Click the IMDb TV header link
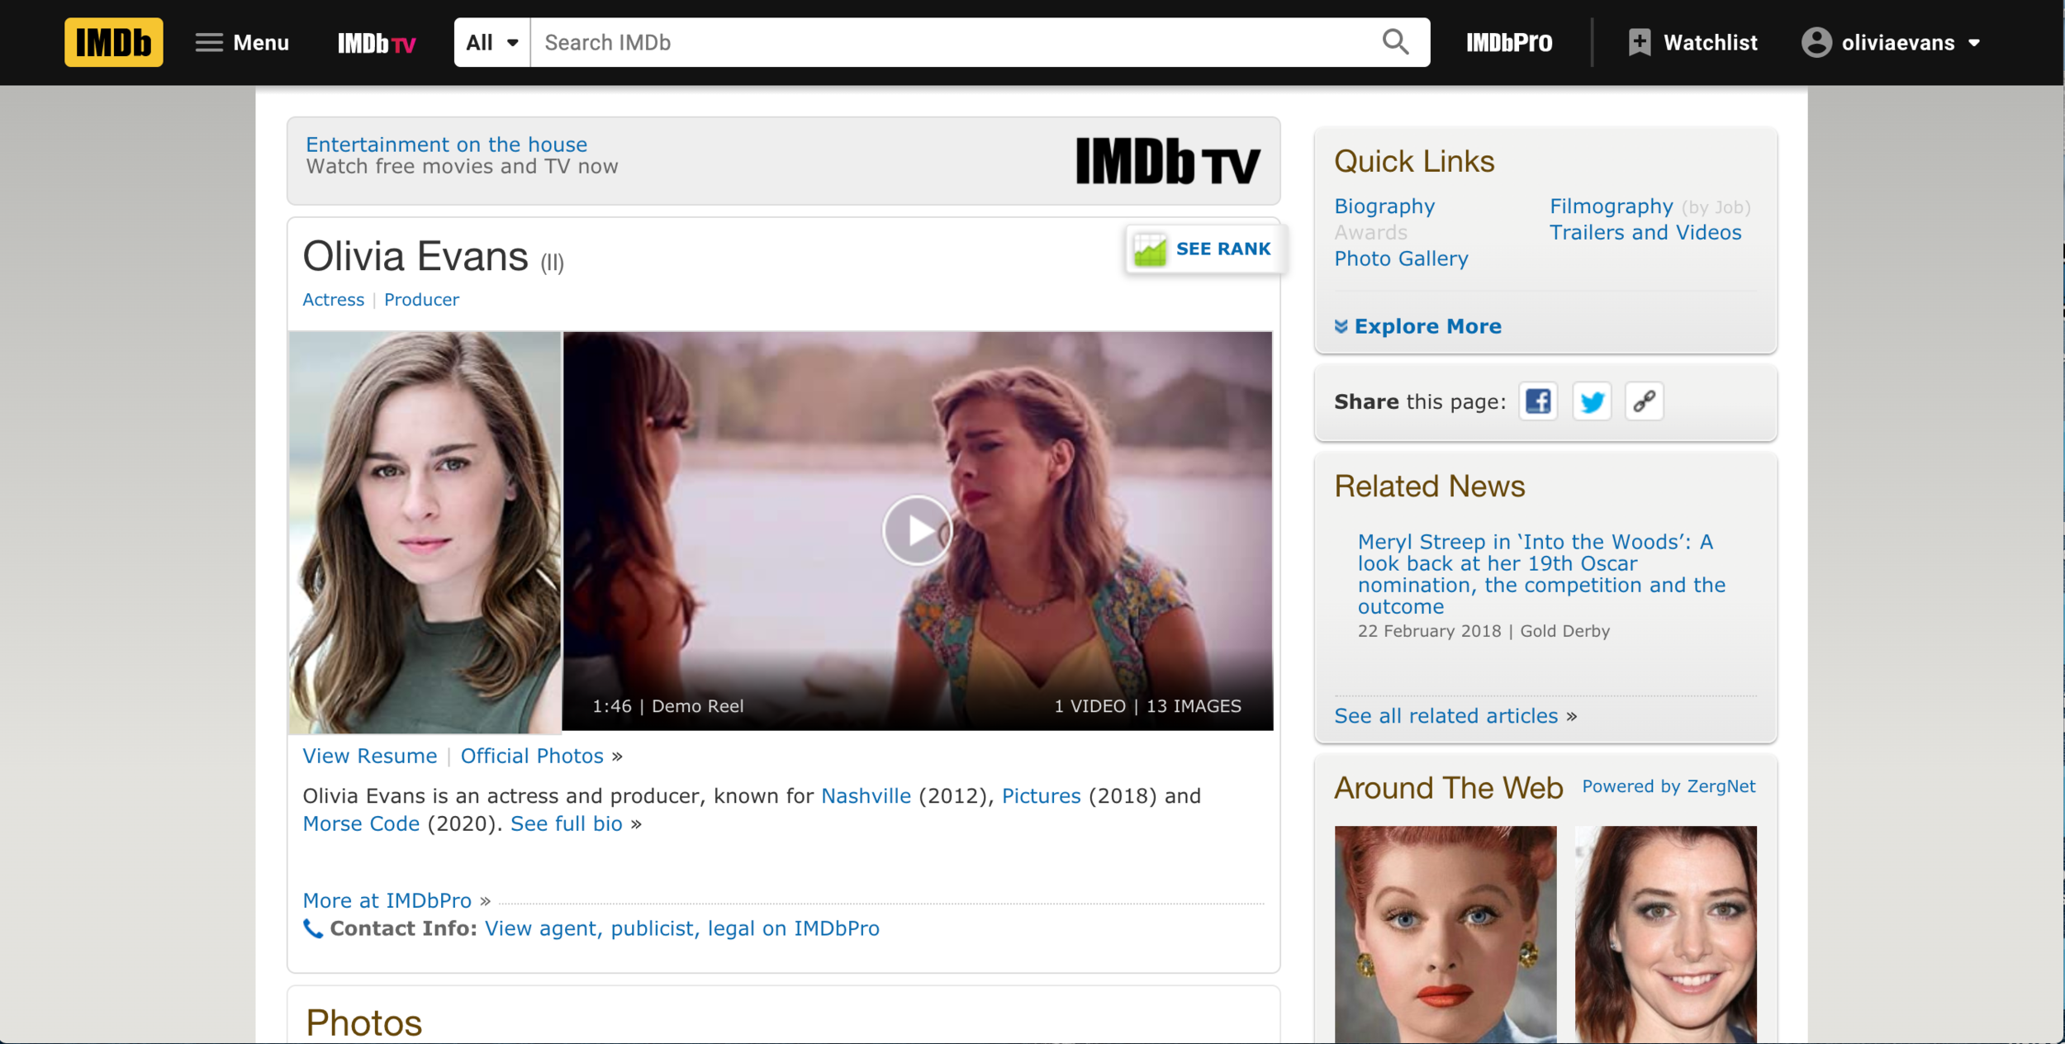Viewport: 2065px width, 1044px height. tap(377, 43)
